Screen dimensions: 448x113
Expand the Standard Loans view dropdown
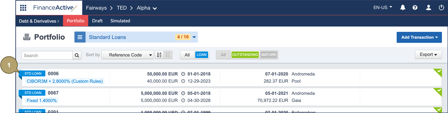click(194, 37)
